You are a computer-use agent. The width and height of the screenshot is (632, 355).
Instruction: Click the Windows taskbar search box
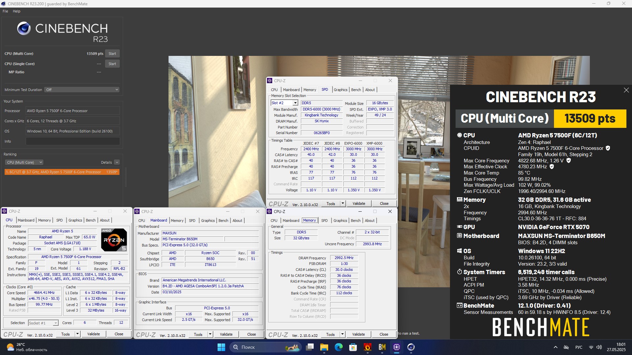pos(266,347)
